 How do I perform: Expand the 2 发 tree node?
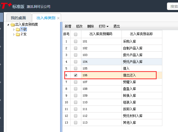tap(14, 34)
